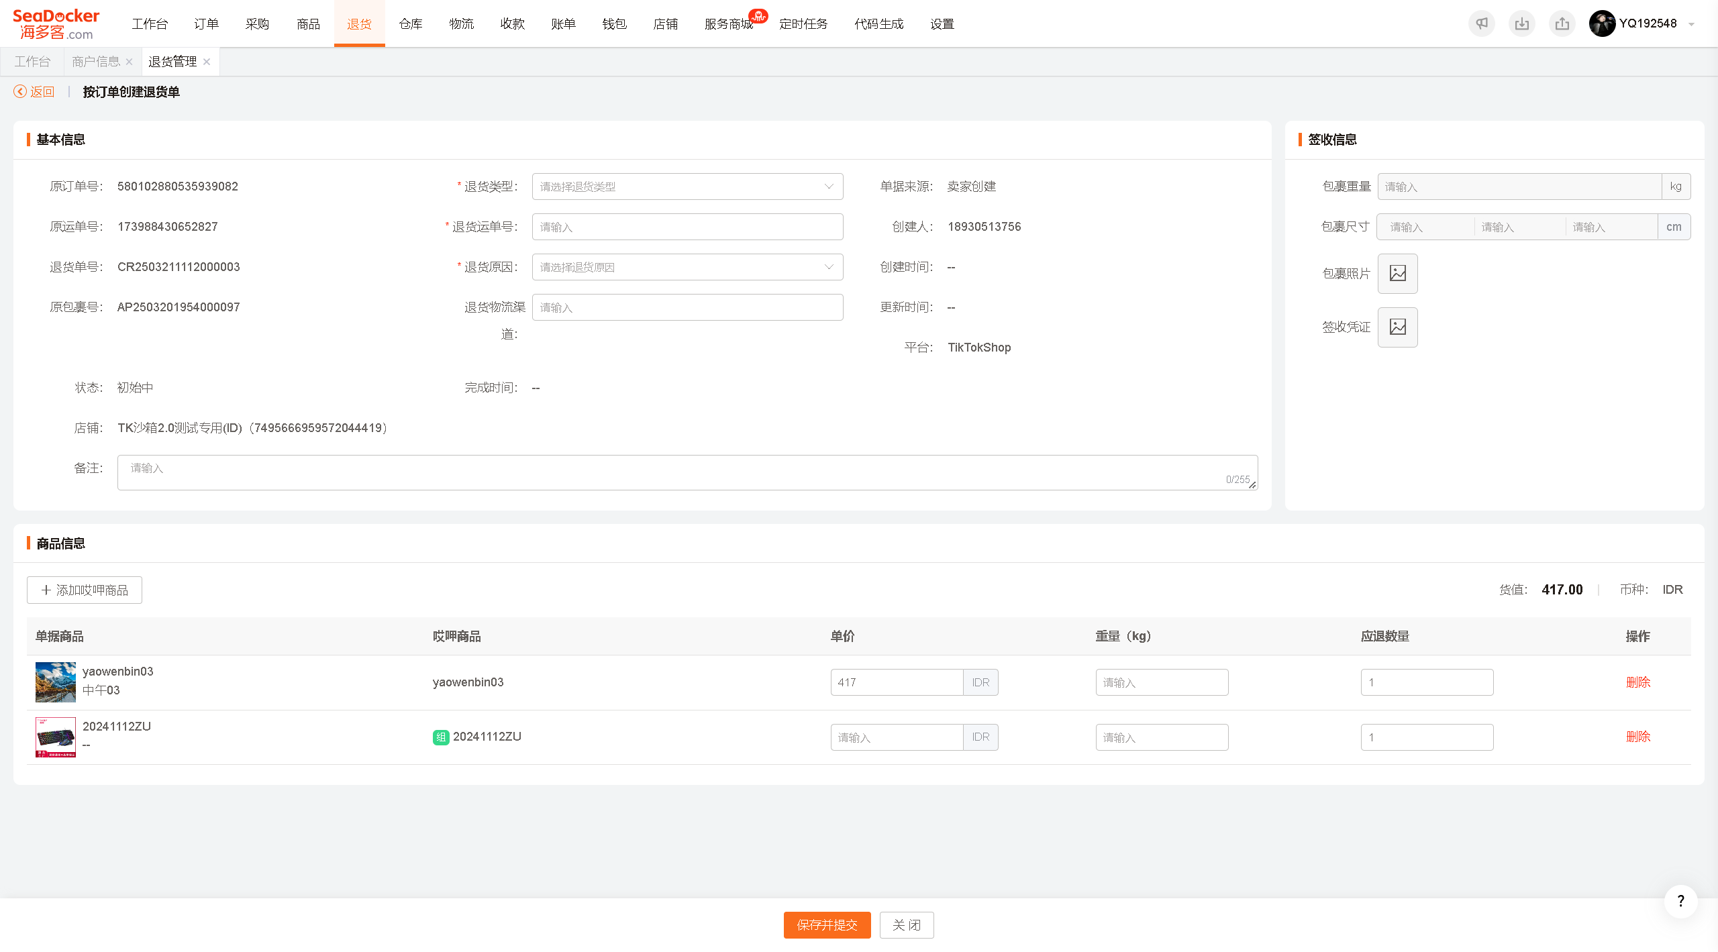Click the keyboard product thumbnail 20241112ZU

click(x=55, y=737)
